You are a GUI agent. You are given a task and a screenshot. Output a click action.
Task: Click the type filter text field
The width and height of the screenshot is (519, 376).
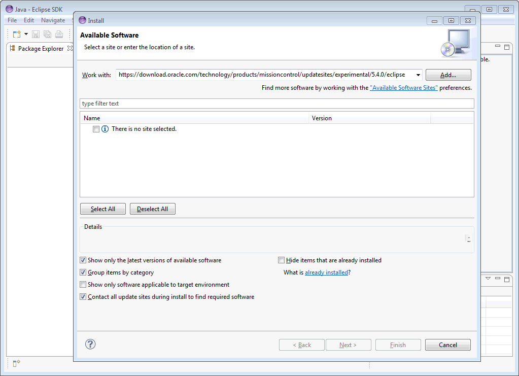pyautogui.click(x=276, y=104)
